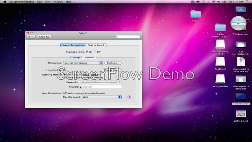Click the battery status icon
The height and width of the screenshot is (142, 252).
(224, 2)
